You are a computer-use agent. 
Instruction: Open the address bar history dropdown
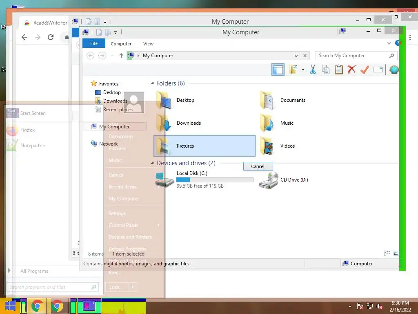click(x=296, y=56)
